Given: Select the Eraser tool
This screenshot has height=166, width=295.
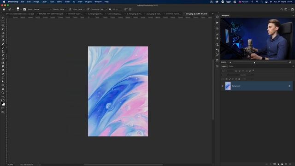Looking at the screenshot, I should (3, 59).
